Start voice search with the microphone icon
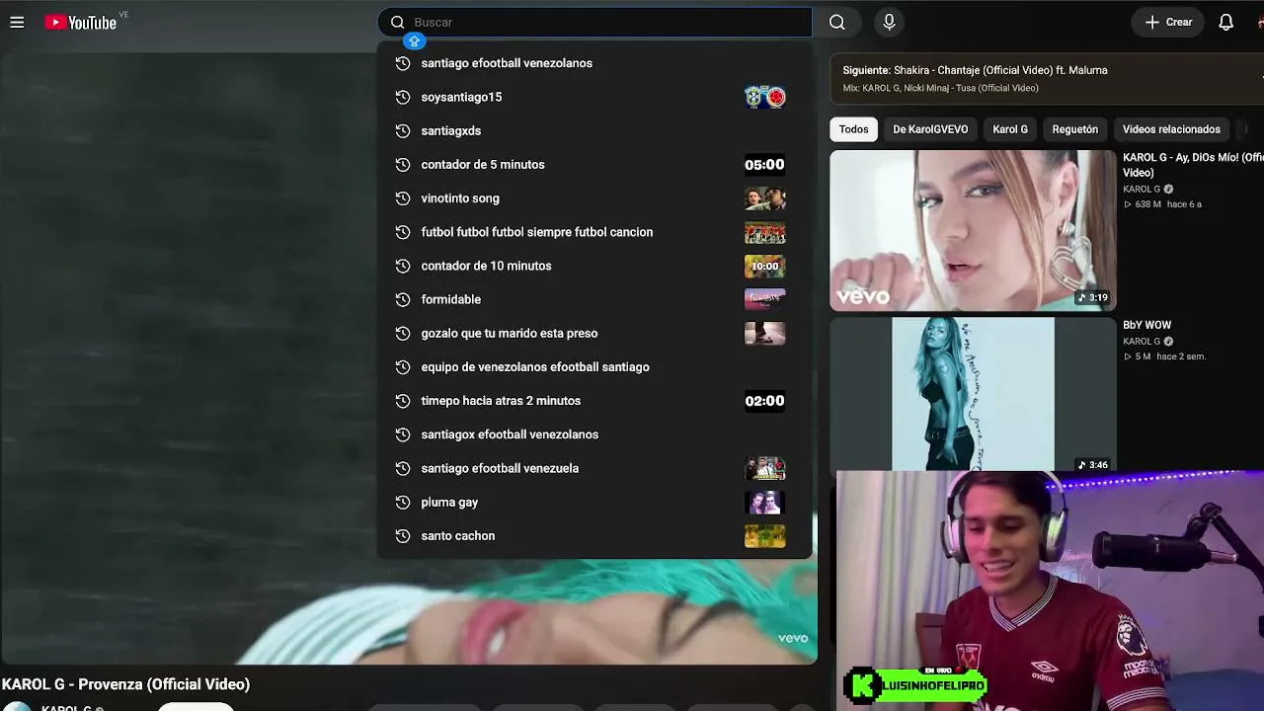 (889, 22)
